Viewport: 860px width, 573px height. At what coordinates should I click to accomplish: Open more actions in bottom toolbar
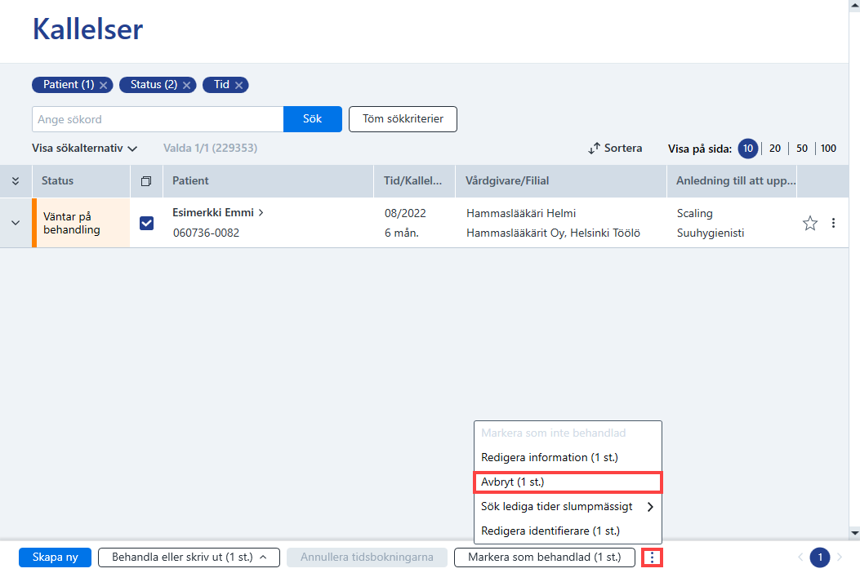point(652,557)
